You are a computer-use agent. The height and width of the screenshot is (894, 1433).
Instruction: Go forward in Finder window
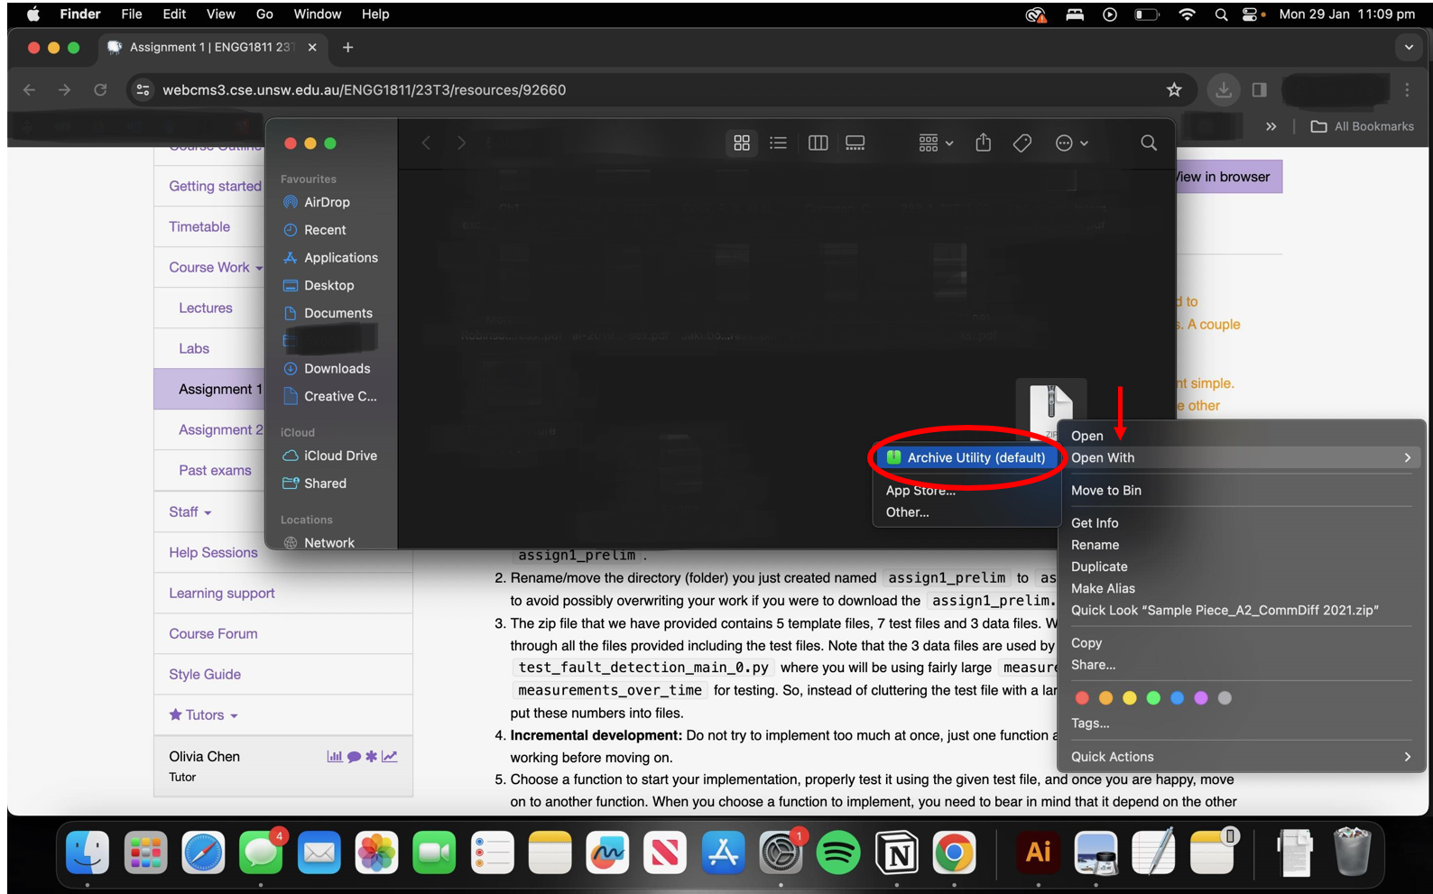(461, 143)
